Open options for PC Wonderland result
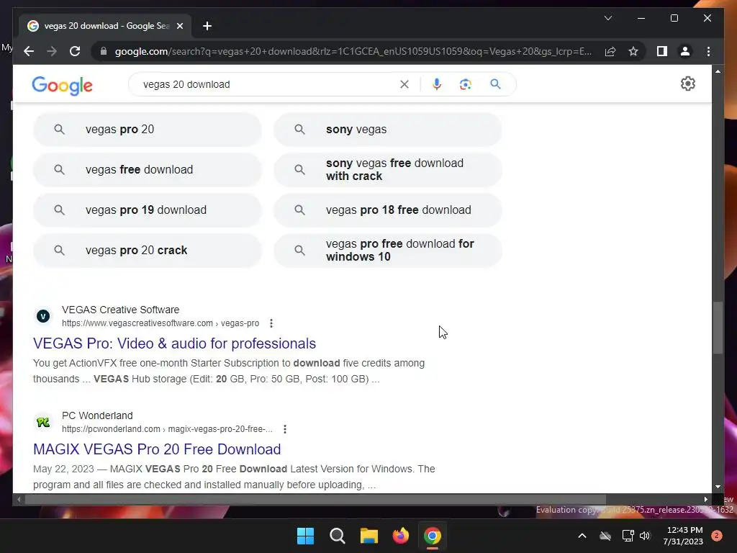Image resolution: width=737 pixels, height=553 pixels. point(285,429)
